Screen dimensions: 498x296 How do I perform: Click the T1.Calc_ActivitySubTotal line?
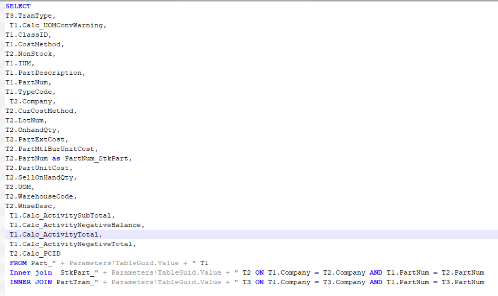62,216
